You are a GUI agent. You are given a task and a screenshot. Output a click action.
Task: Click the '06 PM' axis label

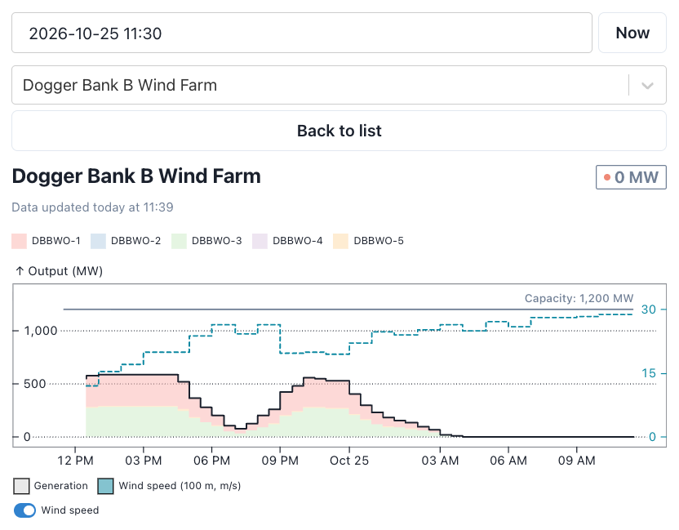(x=211, y=461)
